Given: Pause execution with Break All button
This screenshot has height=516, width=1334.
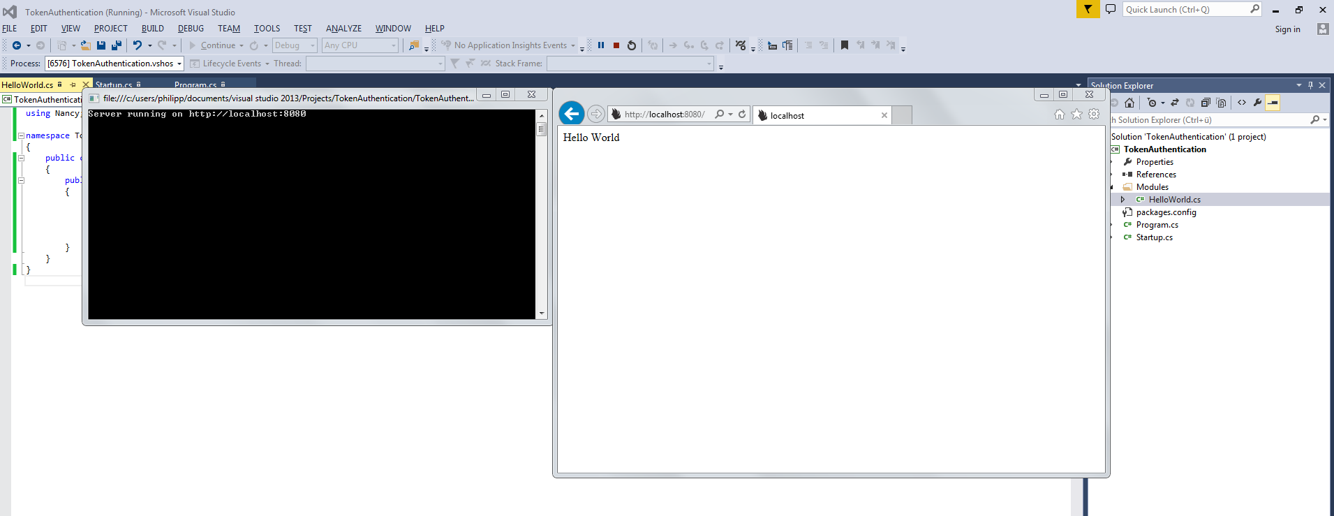Looking at the screenshot, I should coord(601,45).
